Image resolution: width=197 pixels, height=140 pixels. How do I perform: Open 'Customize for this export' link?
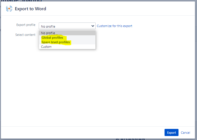tap(114, 26)
